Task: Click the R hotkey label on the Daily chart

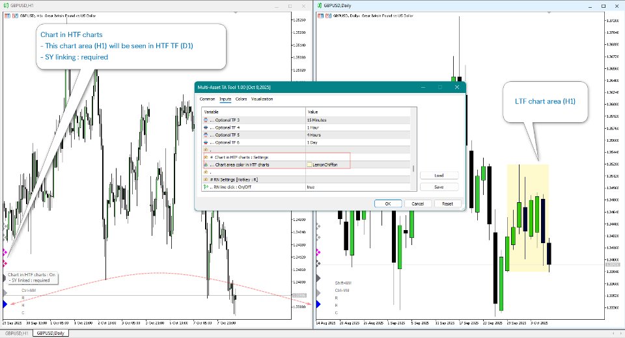Action: [x=337, y=298]
